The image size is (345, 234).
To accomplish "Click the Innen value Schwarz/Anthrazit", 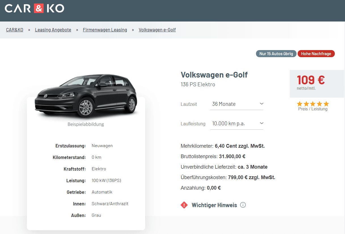I will tap(110, 204).
